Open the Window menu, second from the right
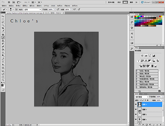This screenshot has height=126, width=165. pyautogui.click(x=67, y=6)
